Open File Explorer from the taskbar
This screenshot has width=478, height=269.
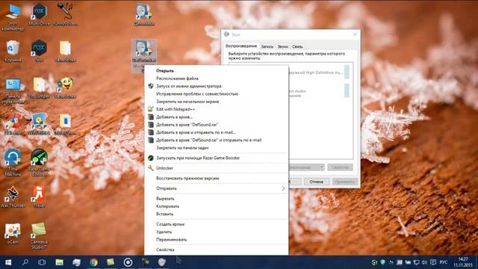(x=60, y=262)
